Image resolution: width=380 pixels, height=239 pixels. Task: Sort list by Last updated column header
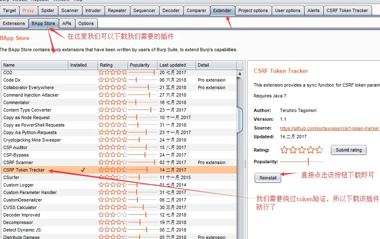[x=176, y=65]
